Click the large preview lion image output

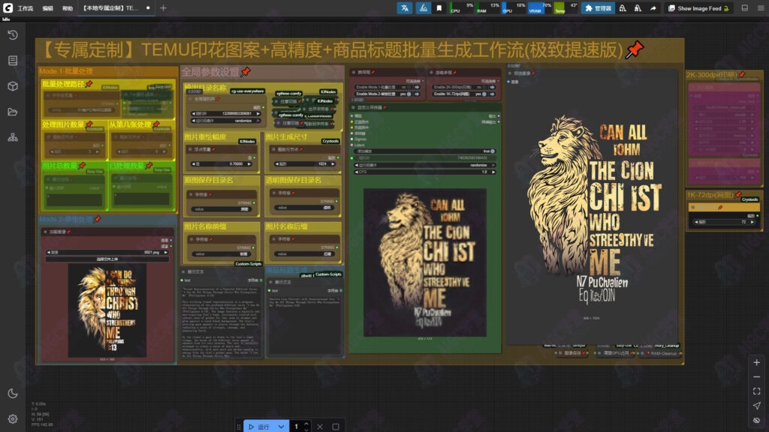592,207
